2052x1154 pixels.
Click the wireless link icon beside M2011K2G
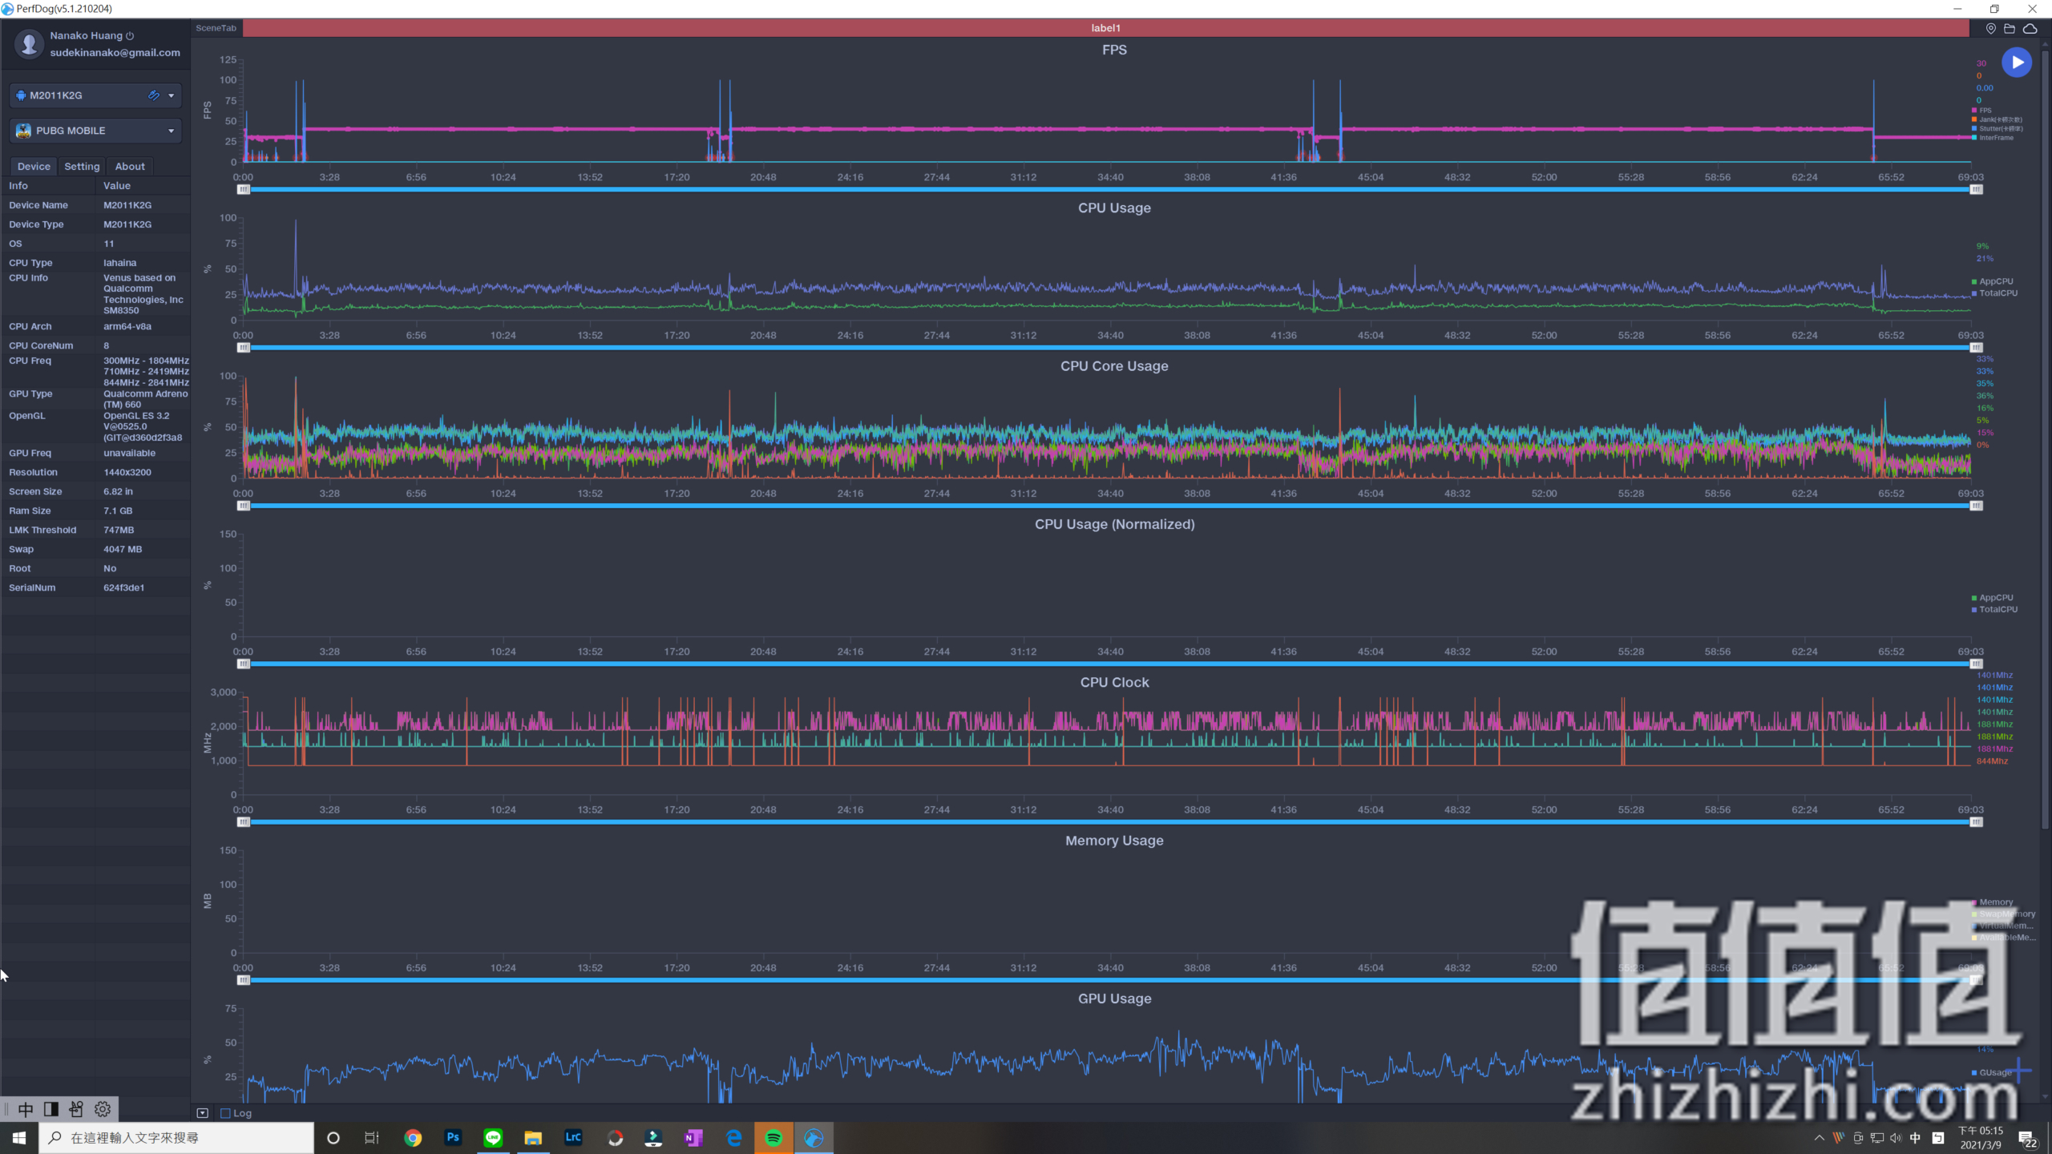[x=154, y=95]
